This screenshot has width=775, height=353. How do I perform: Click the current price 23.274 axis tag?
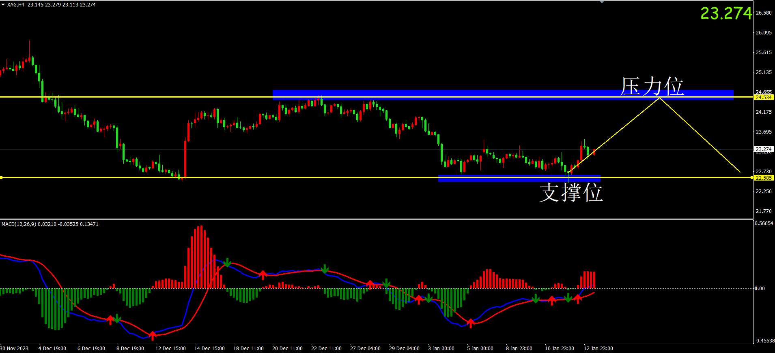pyautogui.click(x=763, y=149)
